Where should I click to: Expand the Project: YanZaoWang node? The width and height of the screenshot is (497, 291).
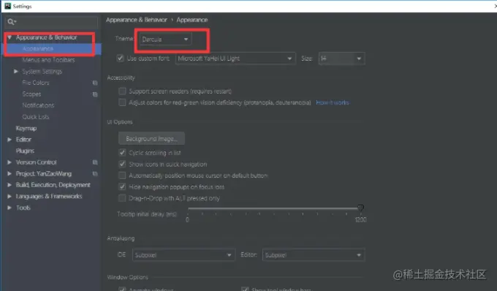[10, 174]
